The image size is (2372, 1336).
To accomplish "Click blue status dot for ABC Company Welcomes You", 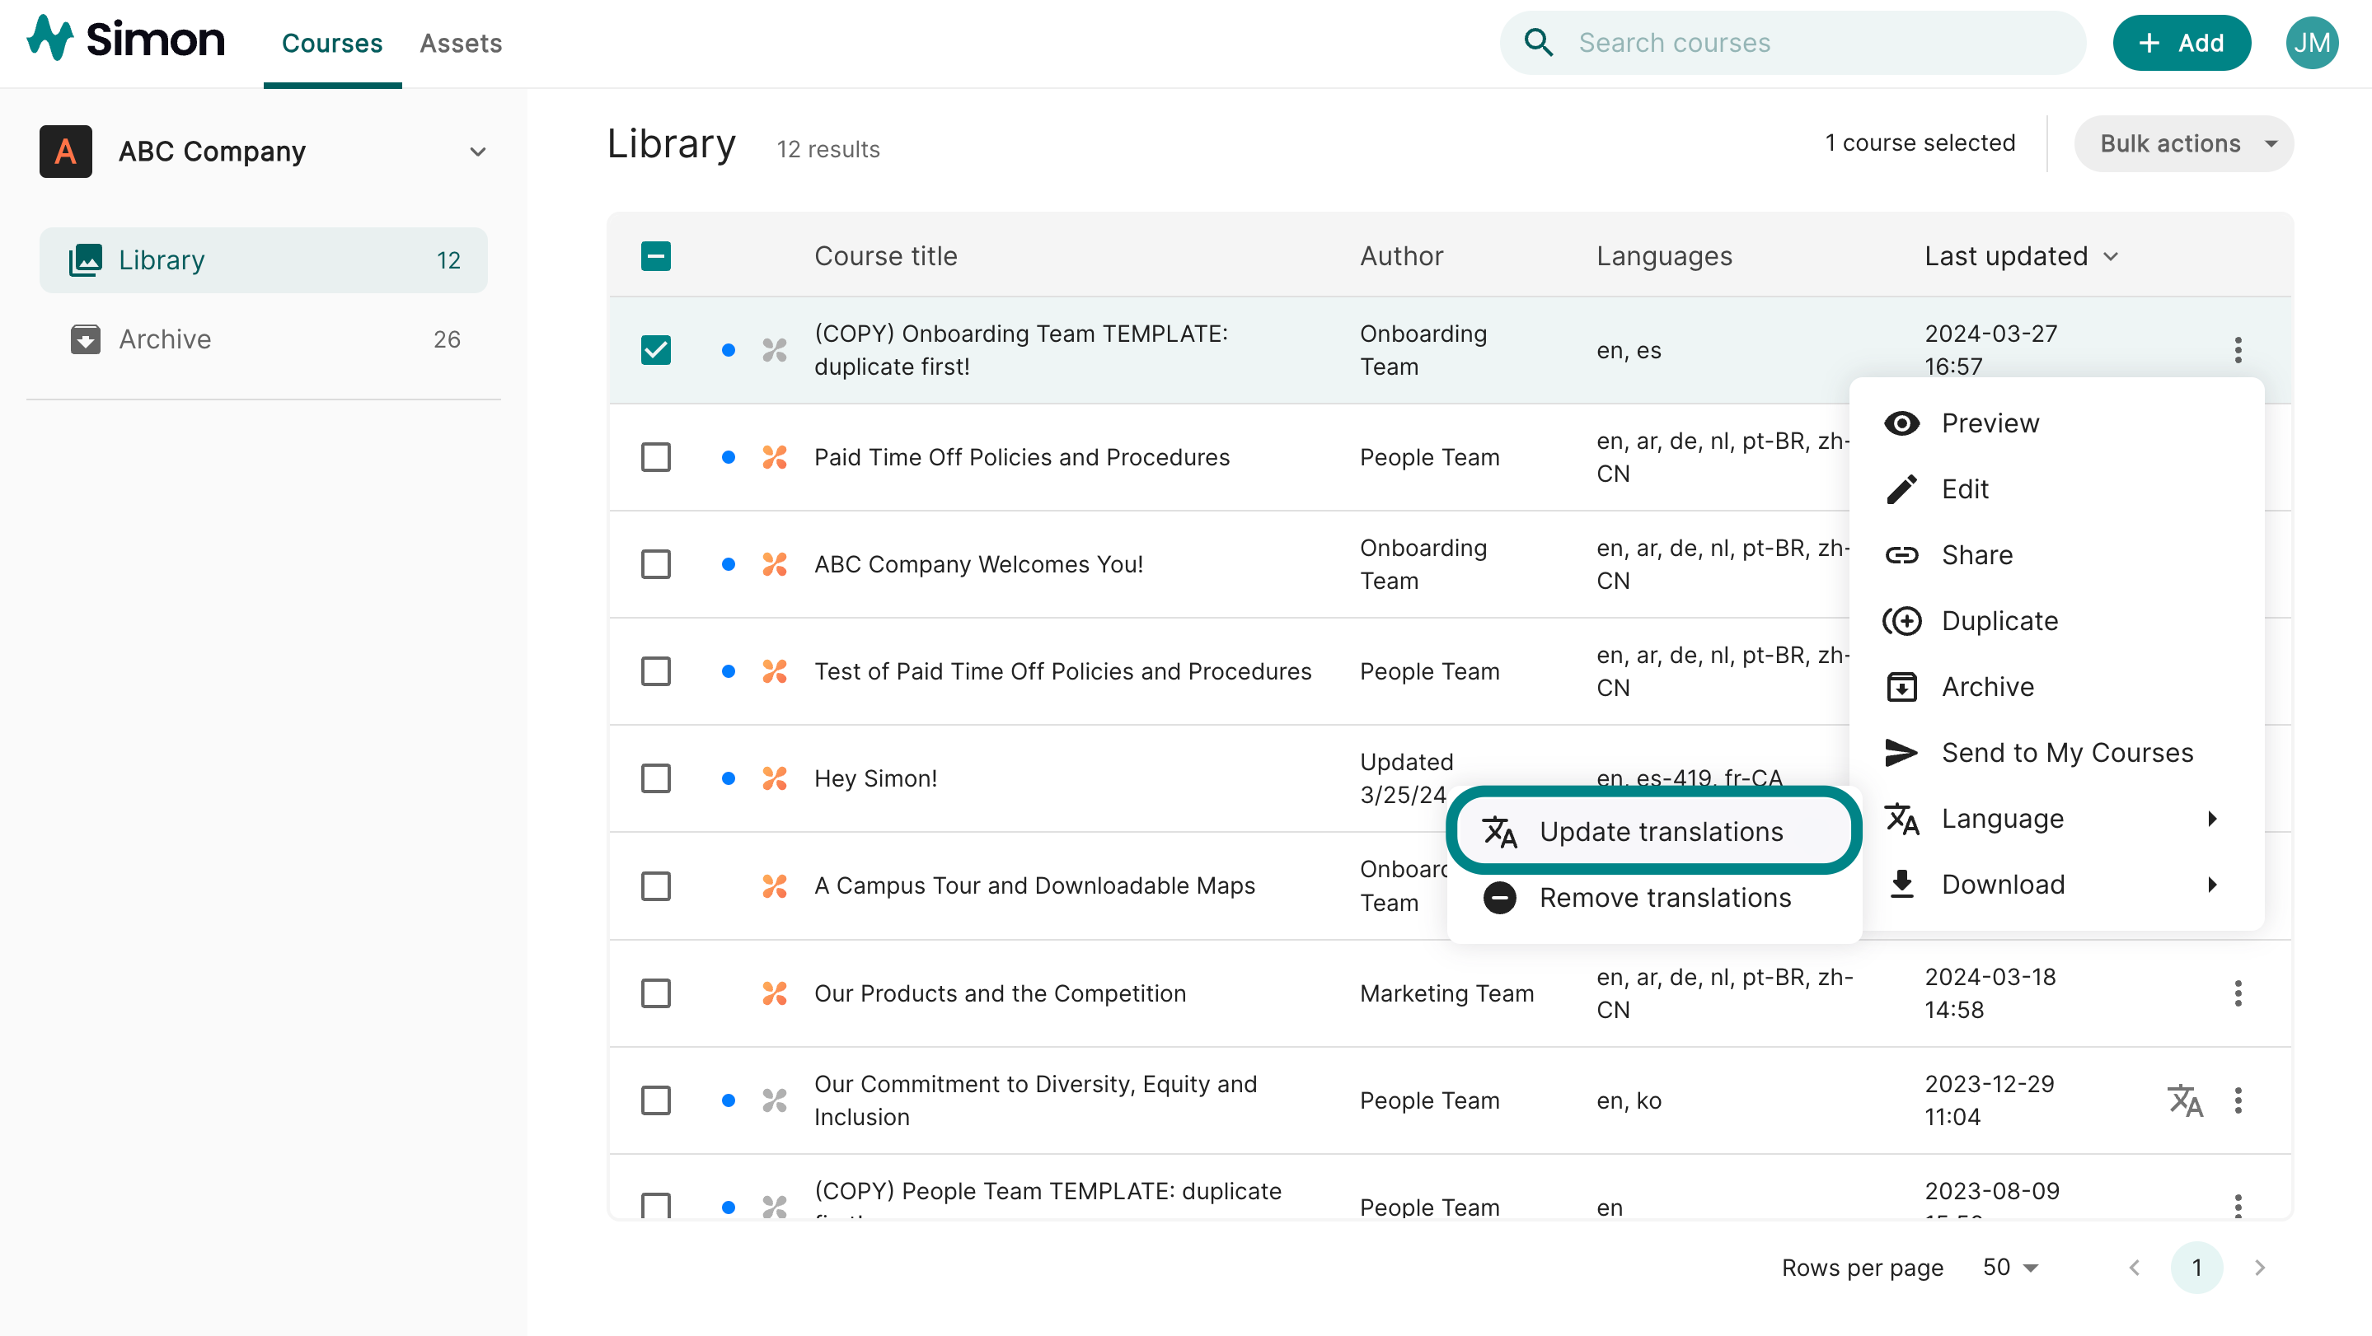I will pyautogui.click(x=729, y=564).
